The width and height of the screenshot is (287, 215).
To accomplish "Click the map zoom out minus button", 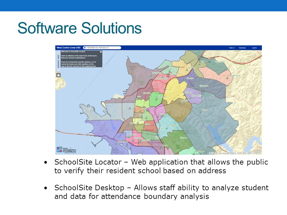I will [x=58, y=70].
